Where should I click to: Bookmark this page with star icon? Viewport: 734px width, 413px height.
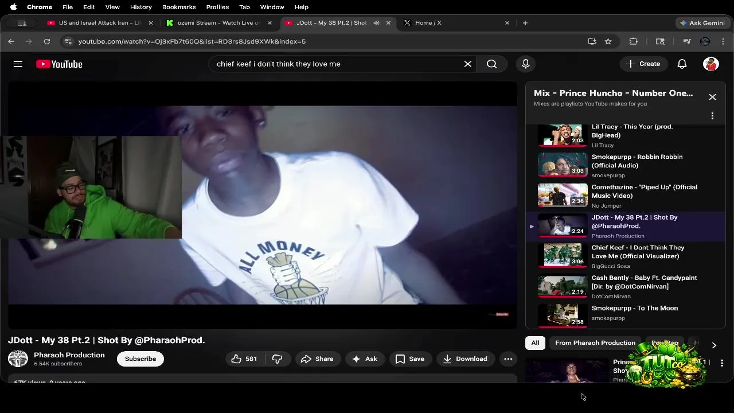pyautogui.click(x=608, y=41)
